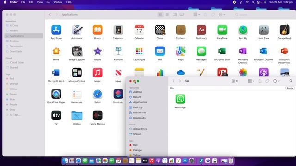Image resolution: width=296 pixels, height=166 pixels.
Task: Select the Books app icon
Action: pyautogui.click(x=98, y=30)
